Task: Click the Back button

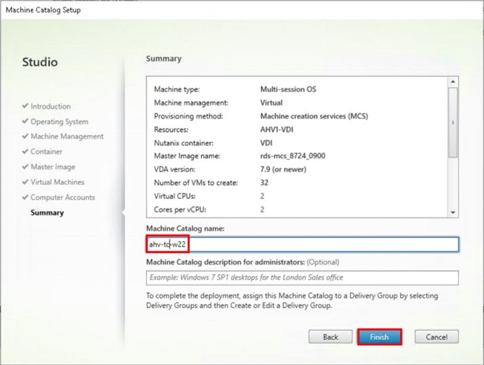Action: [x=330, y=337]
